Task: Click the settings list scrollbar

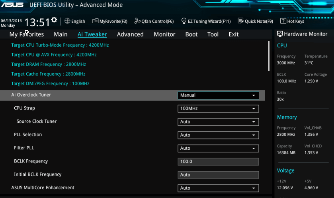Action: click(x=269, y=56)
